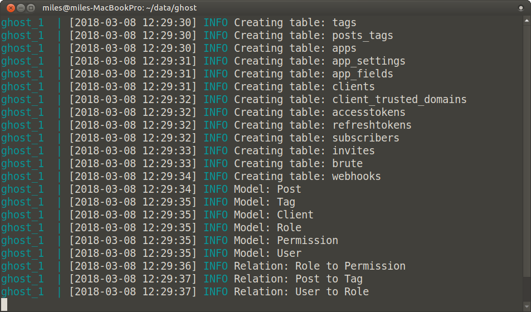Click the "subscribers" table name
The width and height of the screenshot is (531, 312).
tap(366, 138)
